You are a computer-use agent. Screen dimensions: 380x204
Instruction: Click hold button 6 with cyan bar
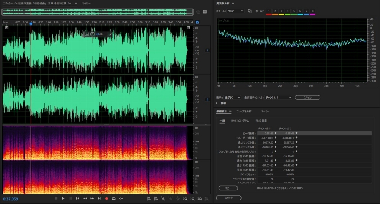tap(300, 11)
